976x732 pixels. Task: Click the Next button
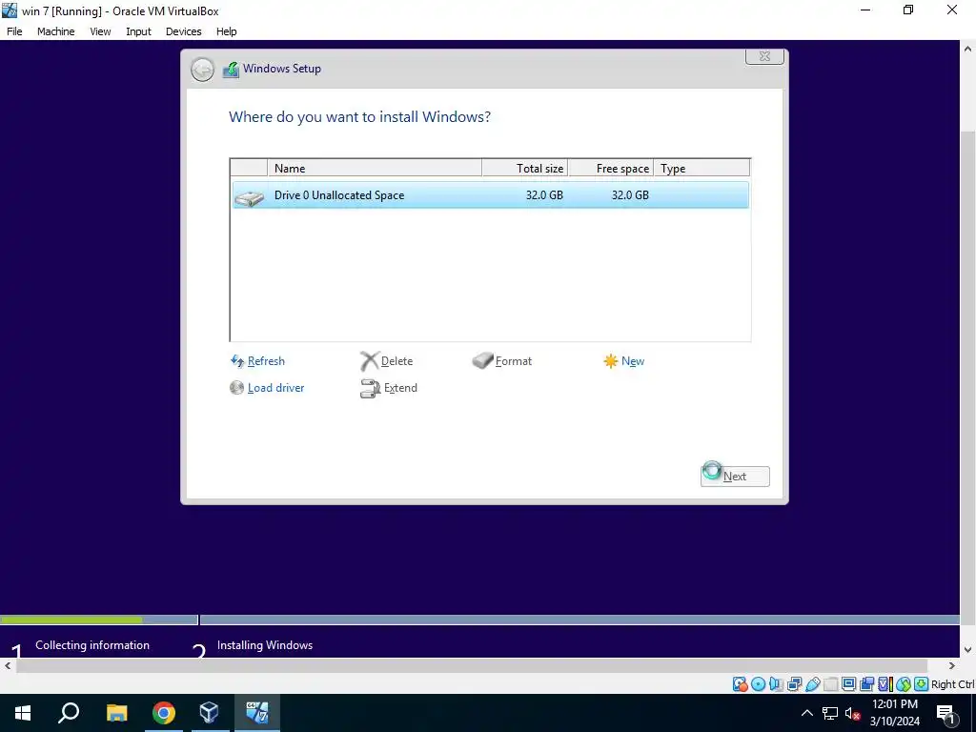(x=735, y=477)
